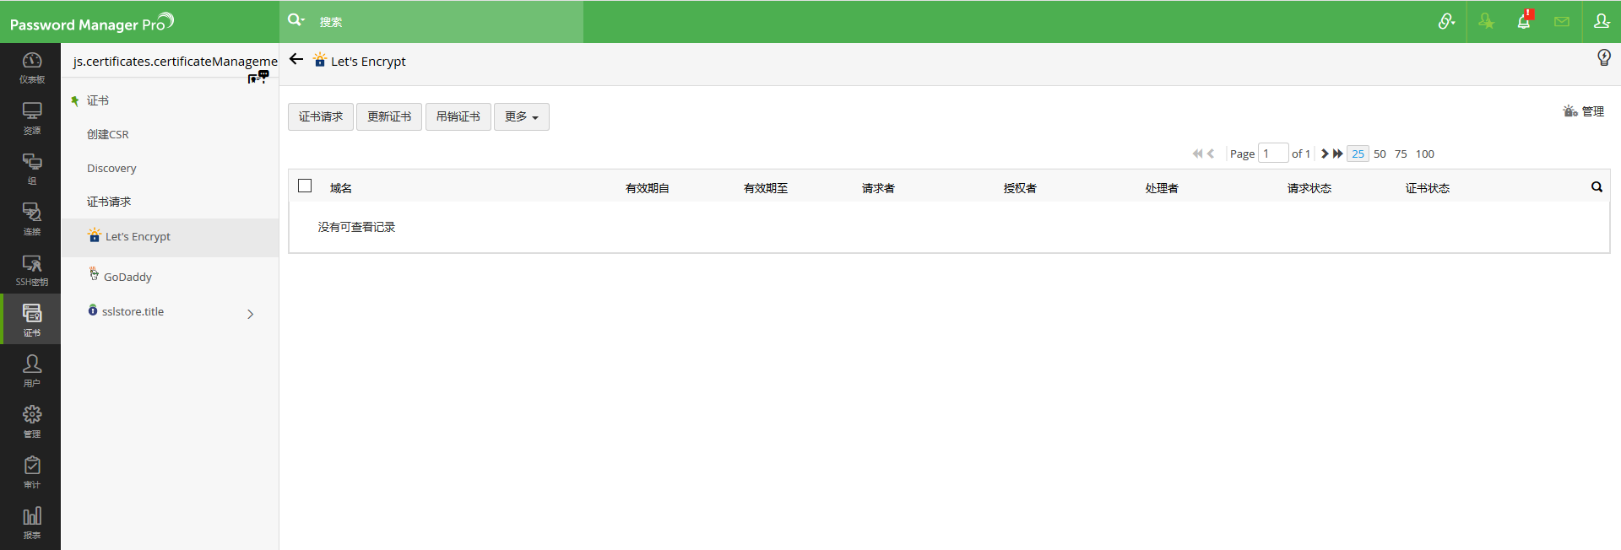
Task: Sort by 处理者 column header
Action: (1162, 188)
